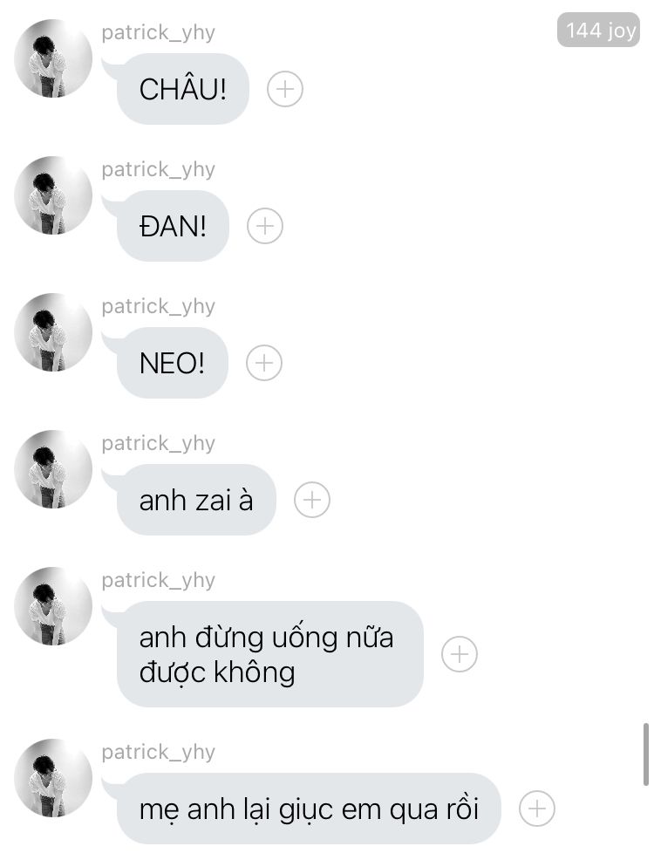This screenshot has height=860, width=654.
Task: Tap the plus icon beside ĐAN! message
Action: pyautogui.click(x=265, y=226)
